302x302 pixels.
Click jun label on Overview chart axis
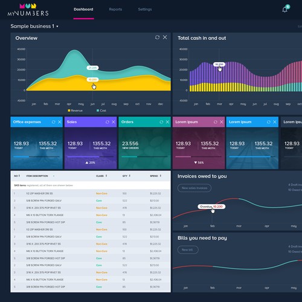(92, 104)
